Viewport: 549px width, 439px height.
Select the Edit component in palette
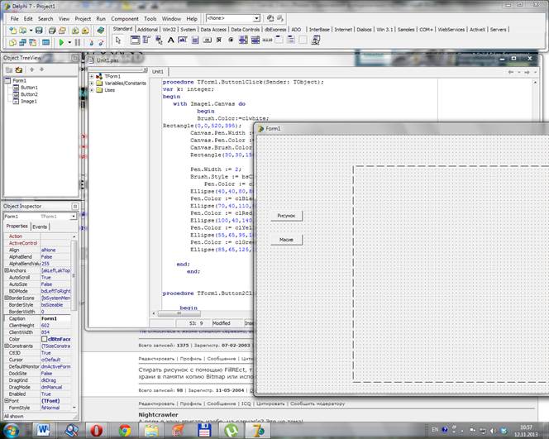183,41
